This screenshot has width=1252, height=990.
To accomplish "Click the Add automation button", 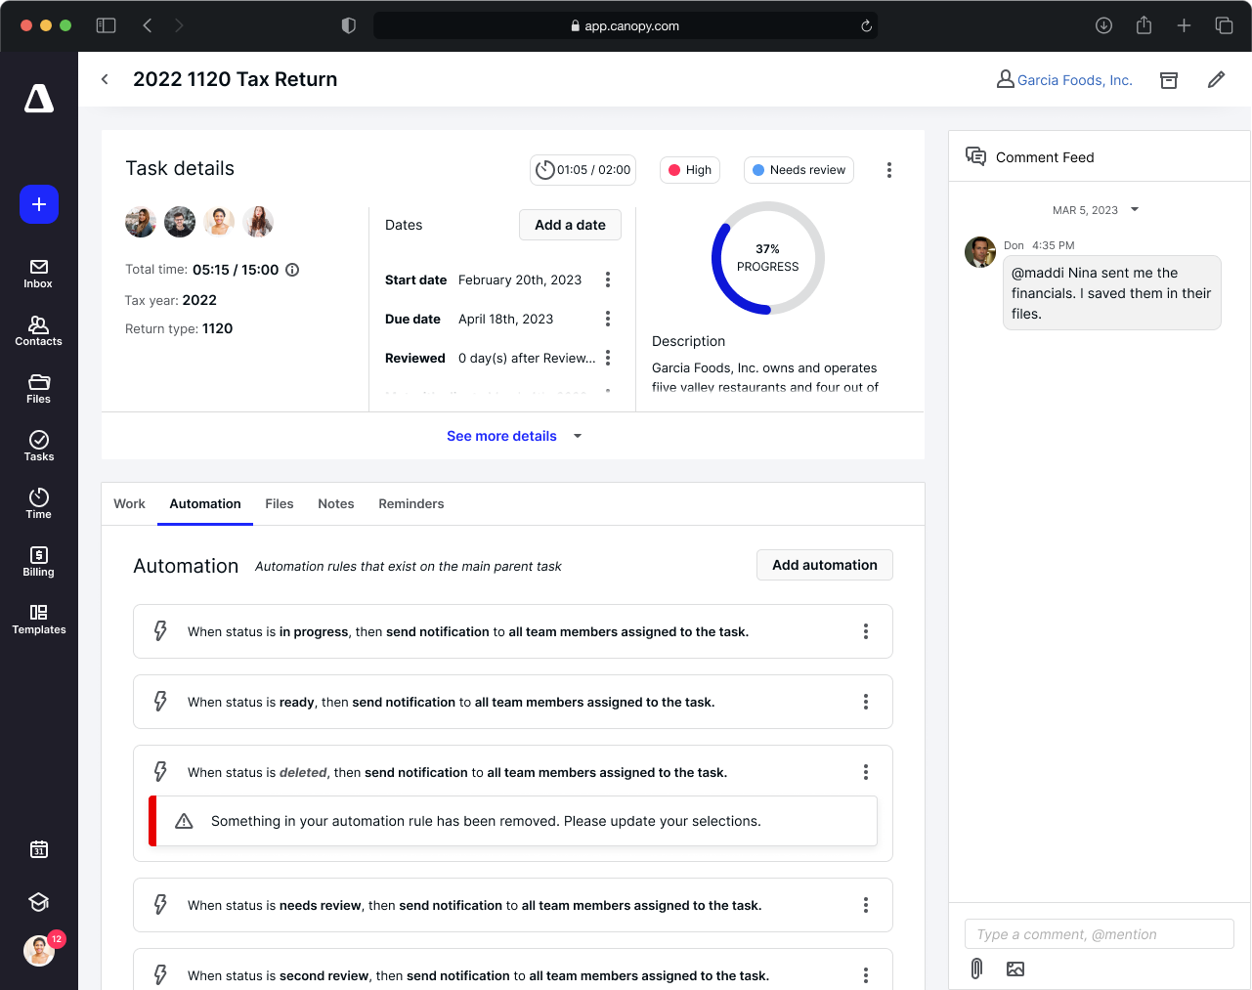I will tap(824, 565).
